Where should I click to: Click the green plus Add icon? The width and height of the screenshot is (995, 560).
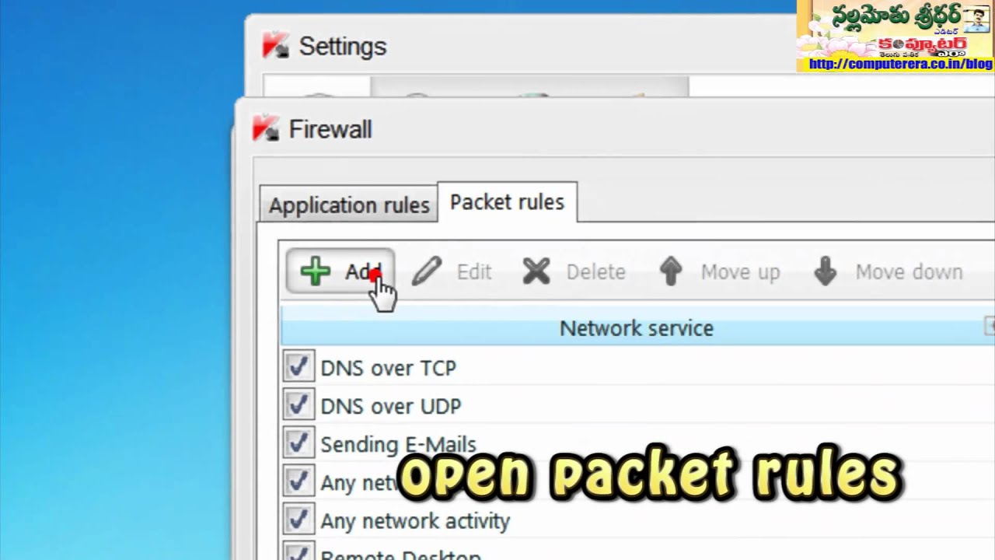(x=315, y=271)
